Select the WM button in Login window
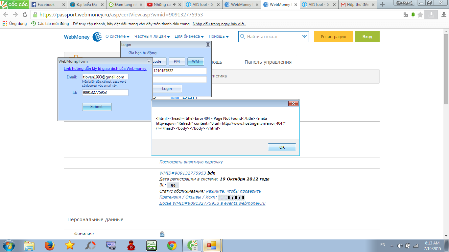This screenshot has height=252, width=449. point(196,61)
